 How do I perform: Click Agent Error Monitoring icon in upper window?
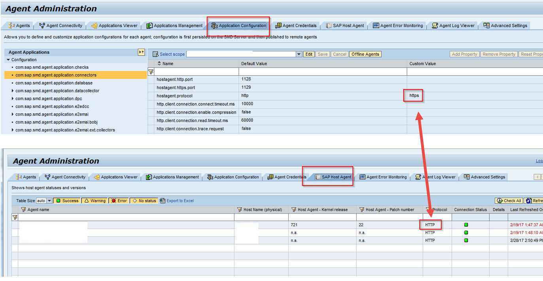[376, 26]
